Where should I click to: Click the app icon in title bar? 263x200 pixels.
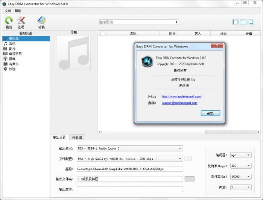click(4, 4)
